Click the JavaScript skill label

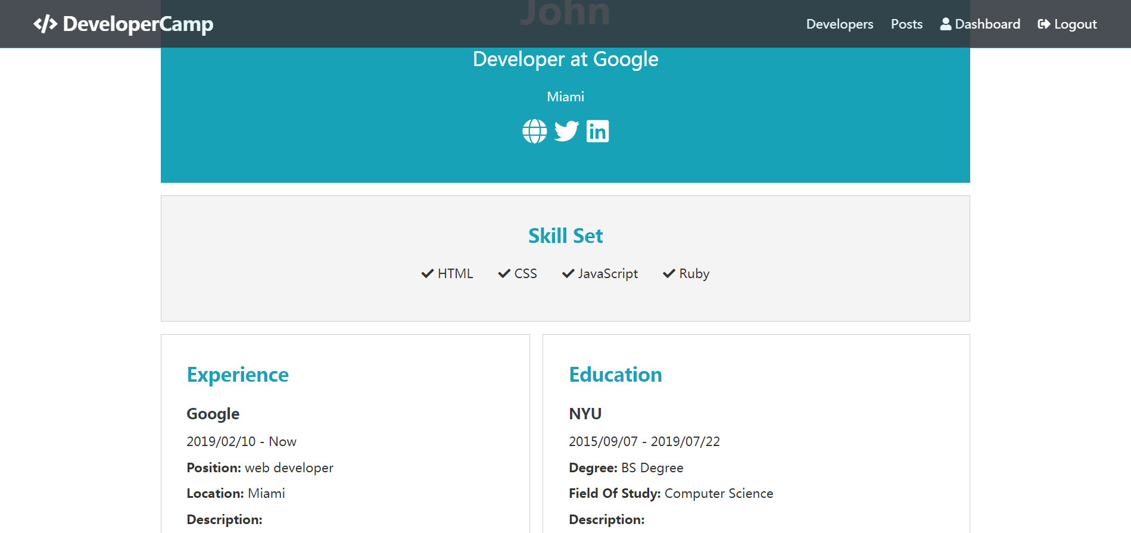tap(607, 274)
